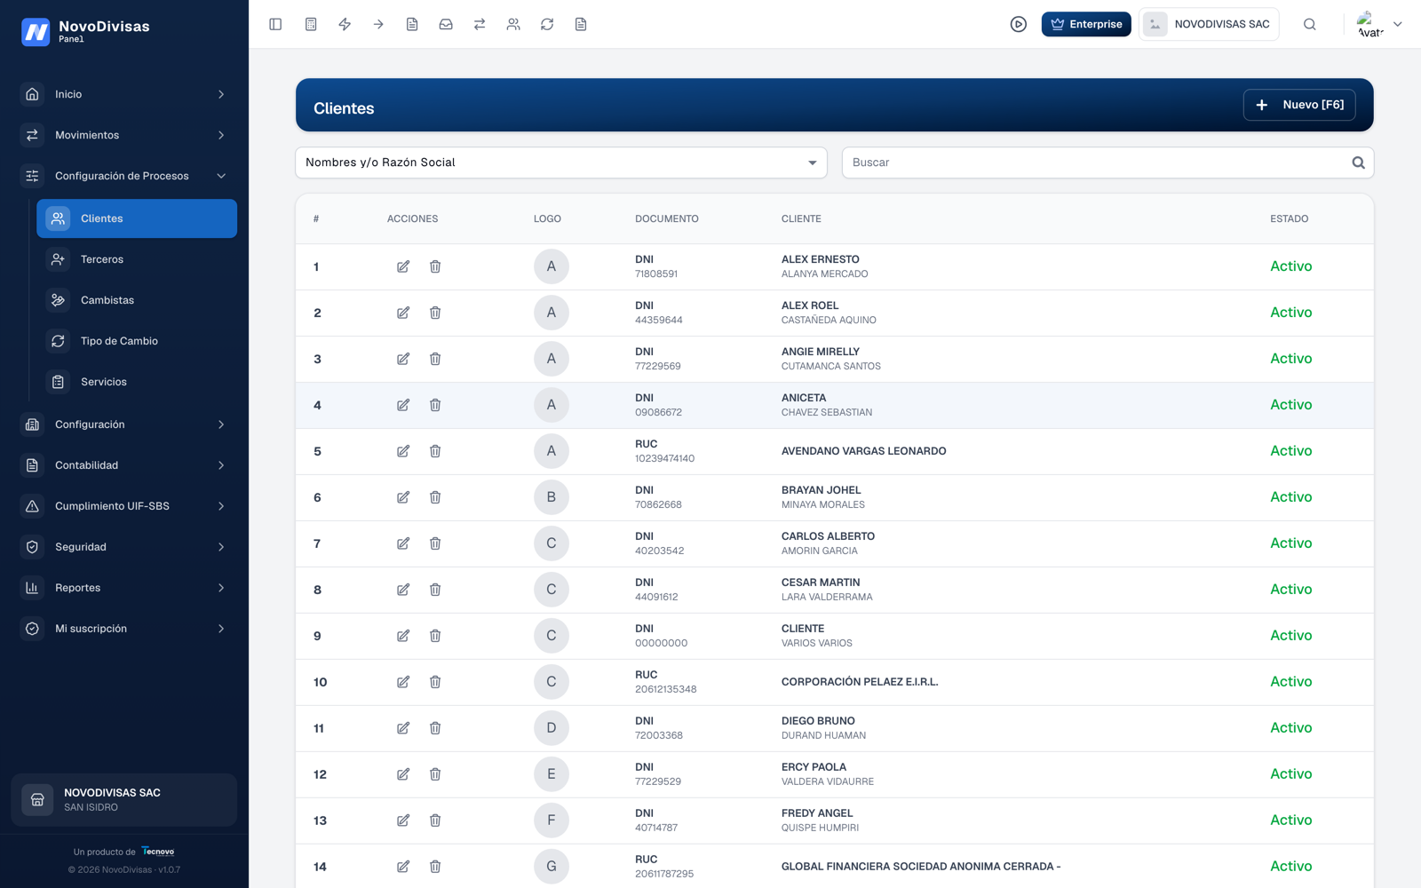Image resolution: width=1421 pixels, height=888 pixels.
Task: Delete client CARLOS ALBERTO row
Action: tap(435, 543)
